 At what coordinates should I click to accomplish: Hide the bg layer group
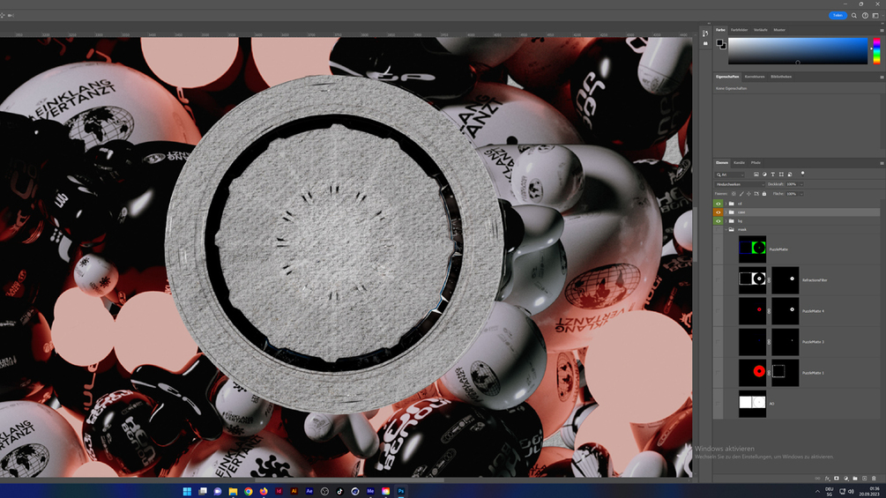[718, 220]
